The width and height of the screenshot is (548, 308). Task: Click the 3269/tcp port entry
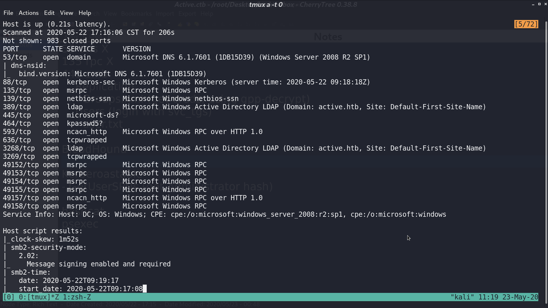click(19, 157)
